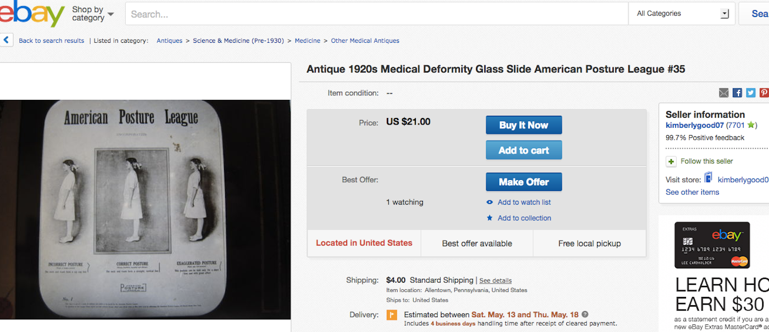
Task: Open the Shop by category dropdown
Action: (92, 14)
